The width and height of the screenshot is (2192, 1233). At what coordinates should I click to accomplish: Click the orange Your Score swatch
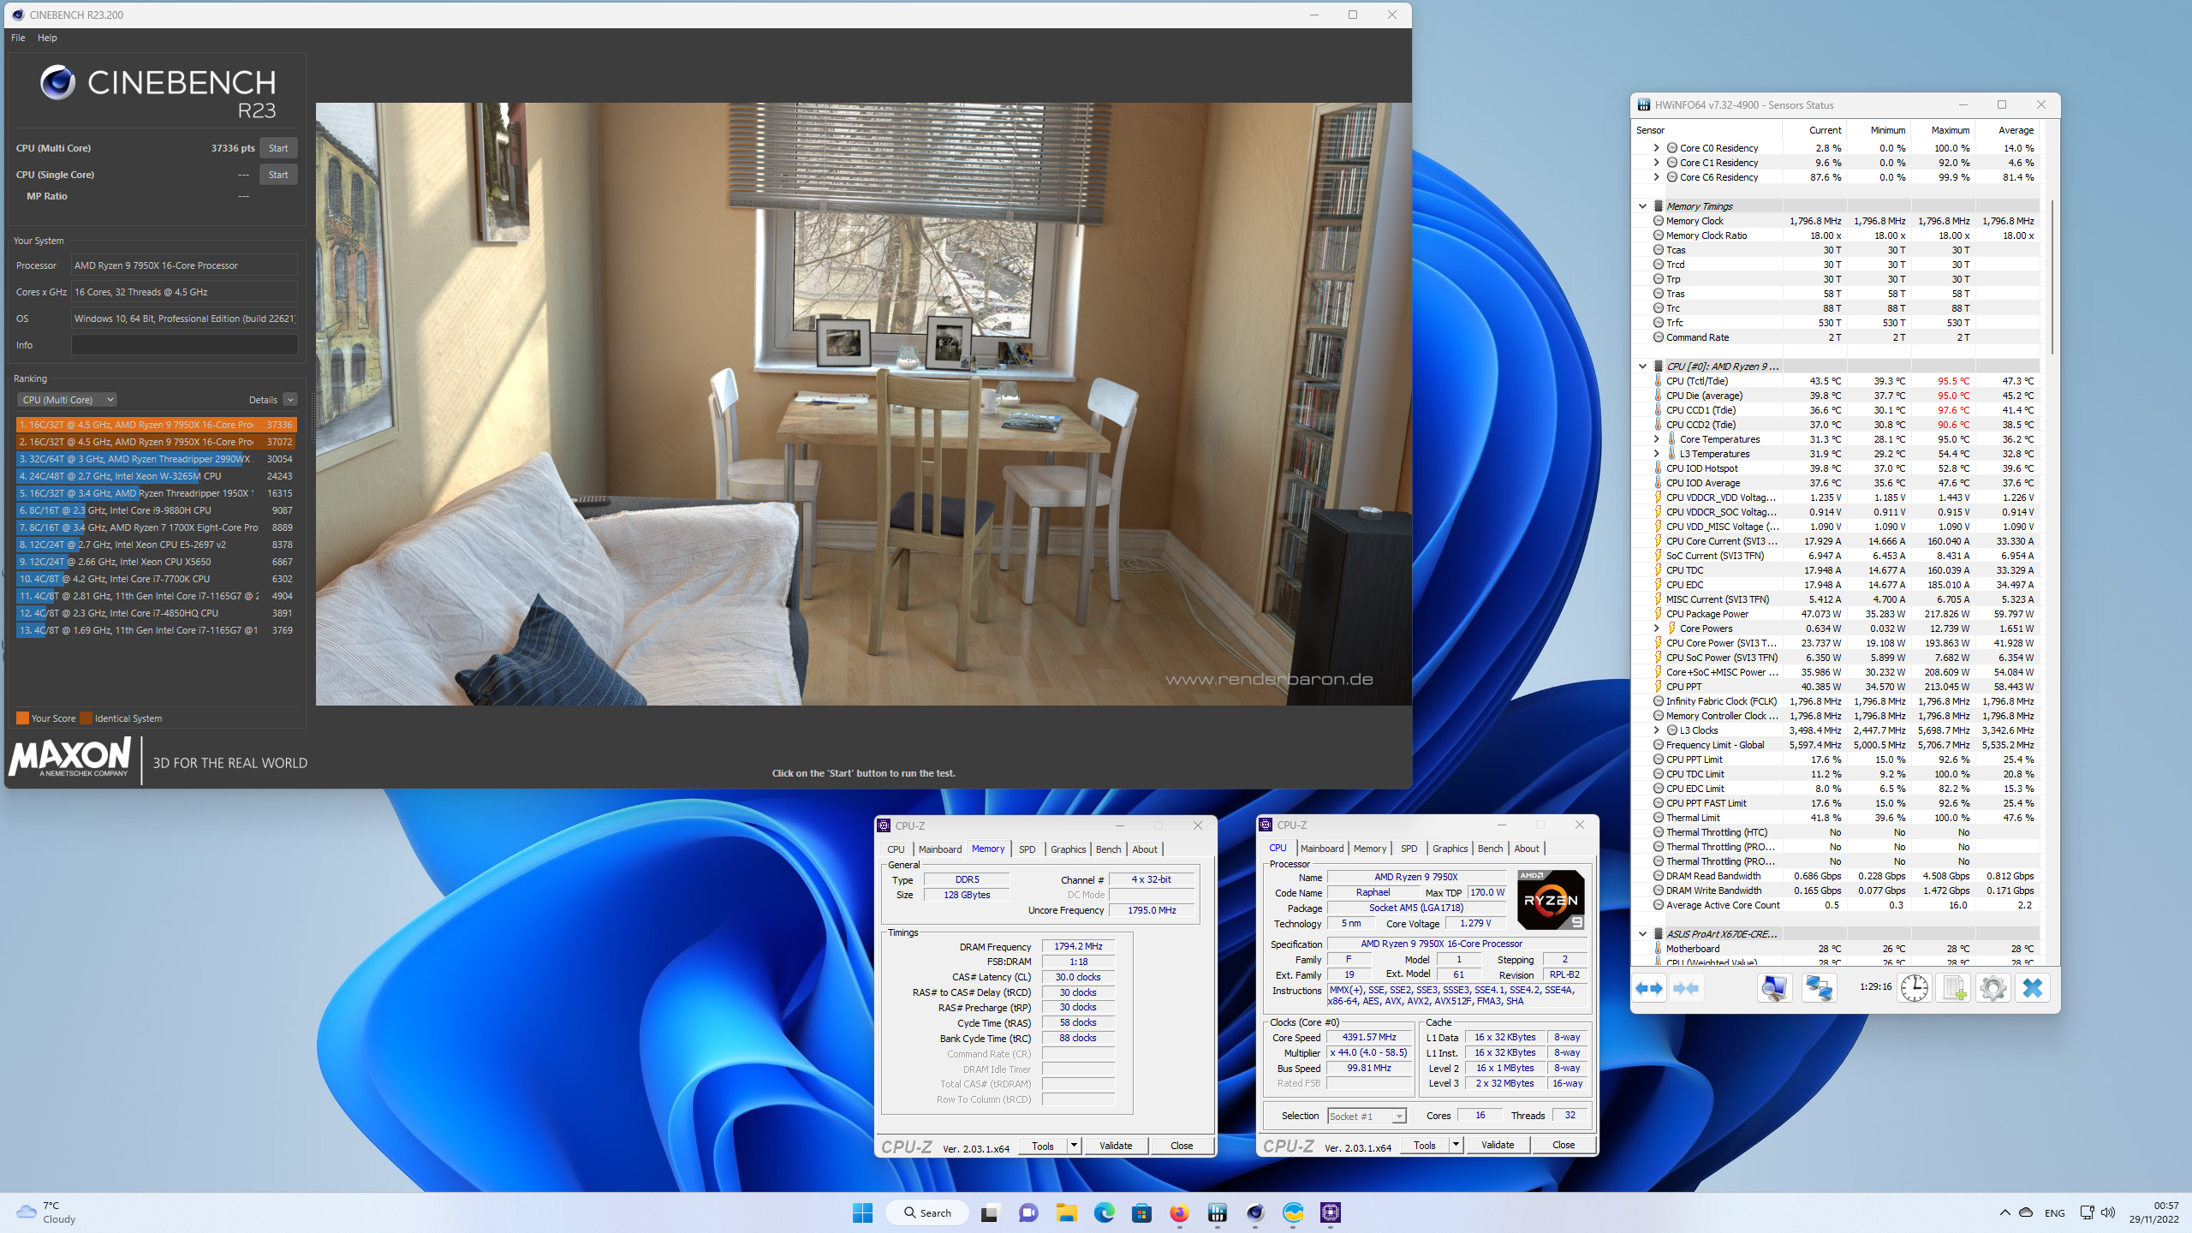22,718
